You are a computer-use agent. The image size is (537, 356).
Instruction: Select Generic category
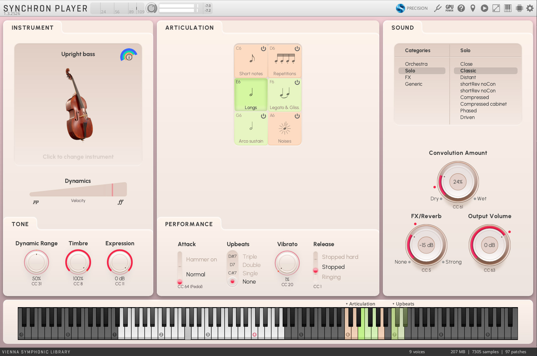coord(422,84)
